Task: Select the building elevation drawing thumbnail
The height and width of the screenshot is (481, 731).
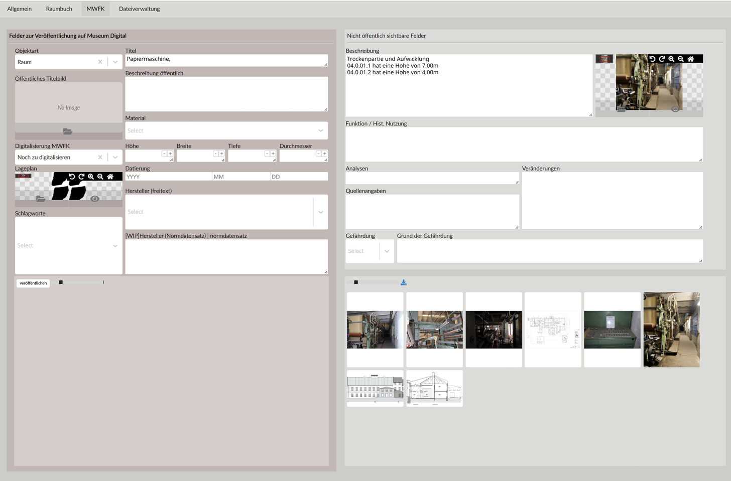Action: 375,388
